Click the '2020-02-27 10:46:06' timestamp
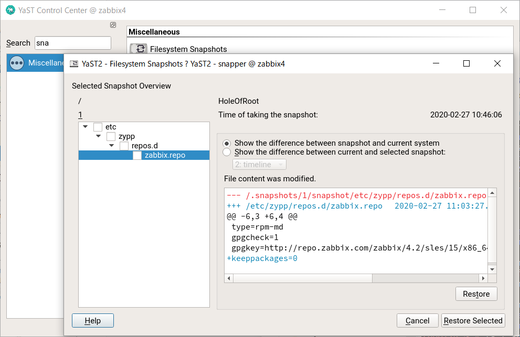Screen dimensions: 520x337 click(466, 115)
